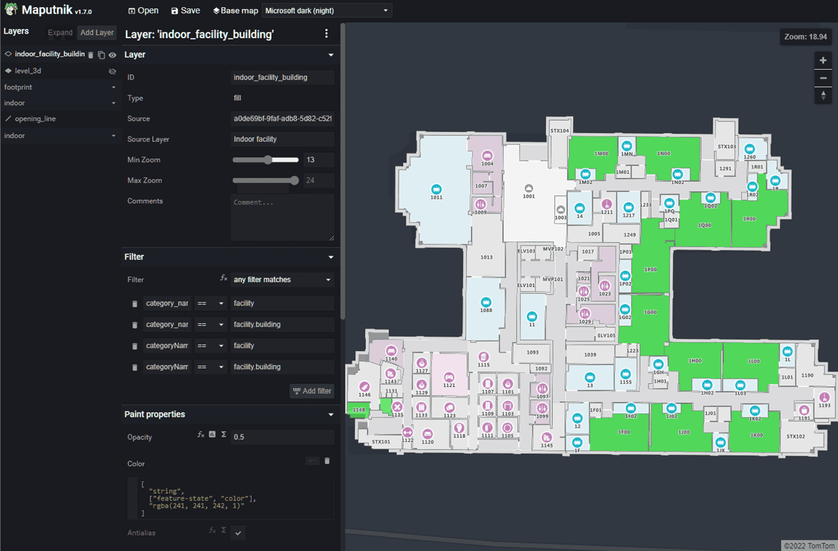Click the Add Layer button
This screenshot has width=838, height=551.
tap(97, 32)
